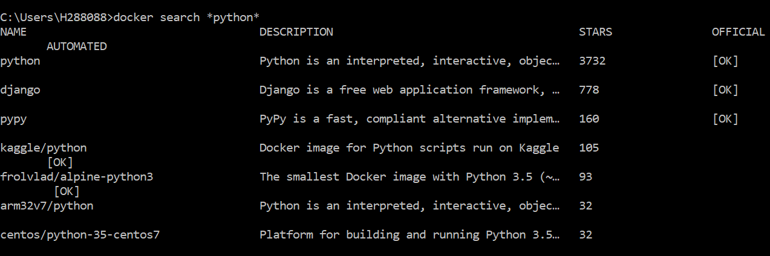
Task: Click the arm32v7/python image name
Action: click(x=47, y=206)
